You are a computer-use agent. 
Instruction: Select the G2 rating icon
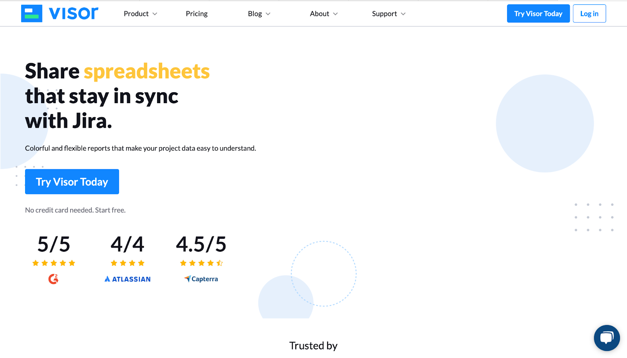pyautogui.click(x=53, y=279)
